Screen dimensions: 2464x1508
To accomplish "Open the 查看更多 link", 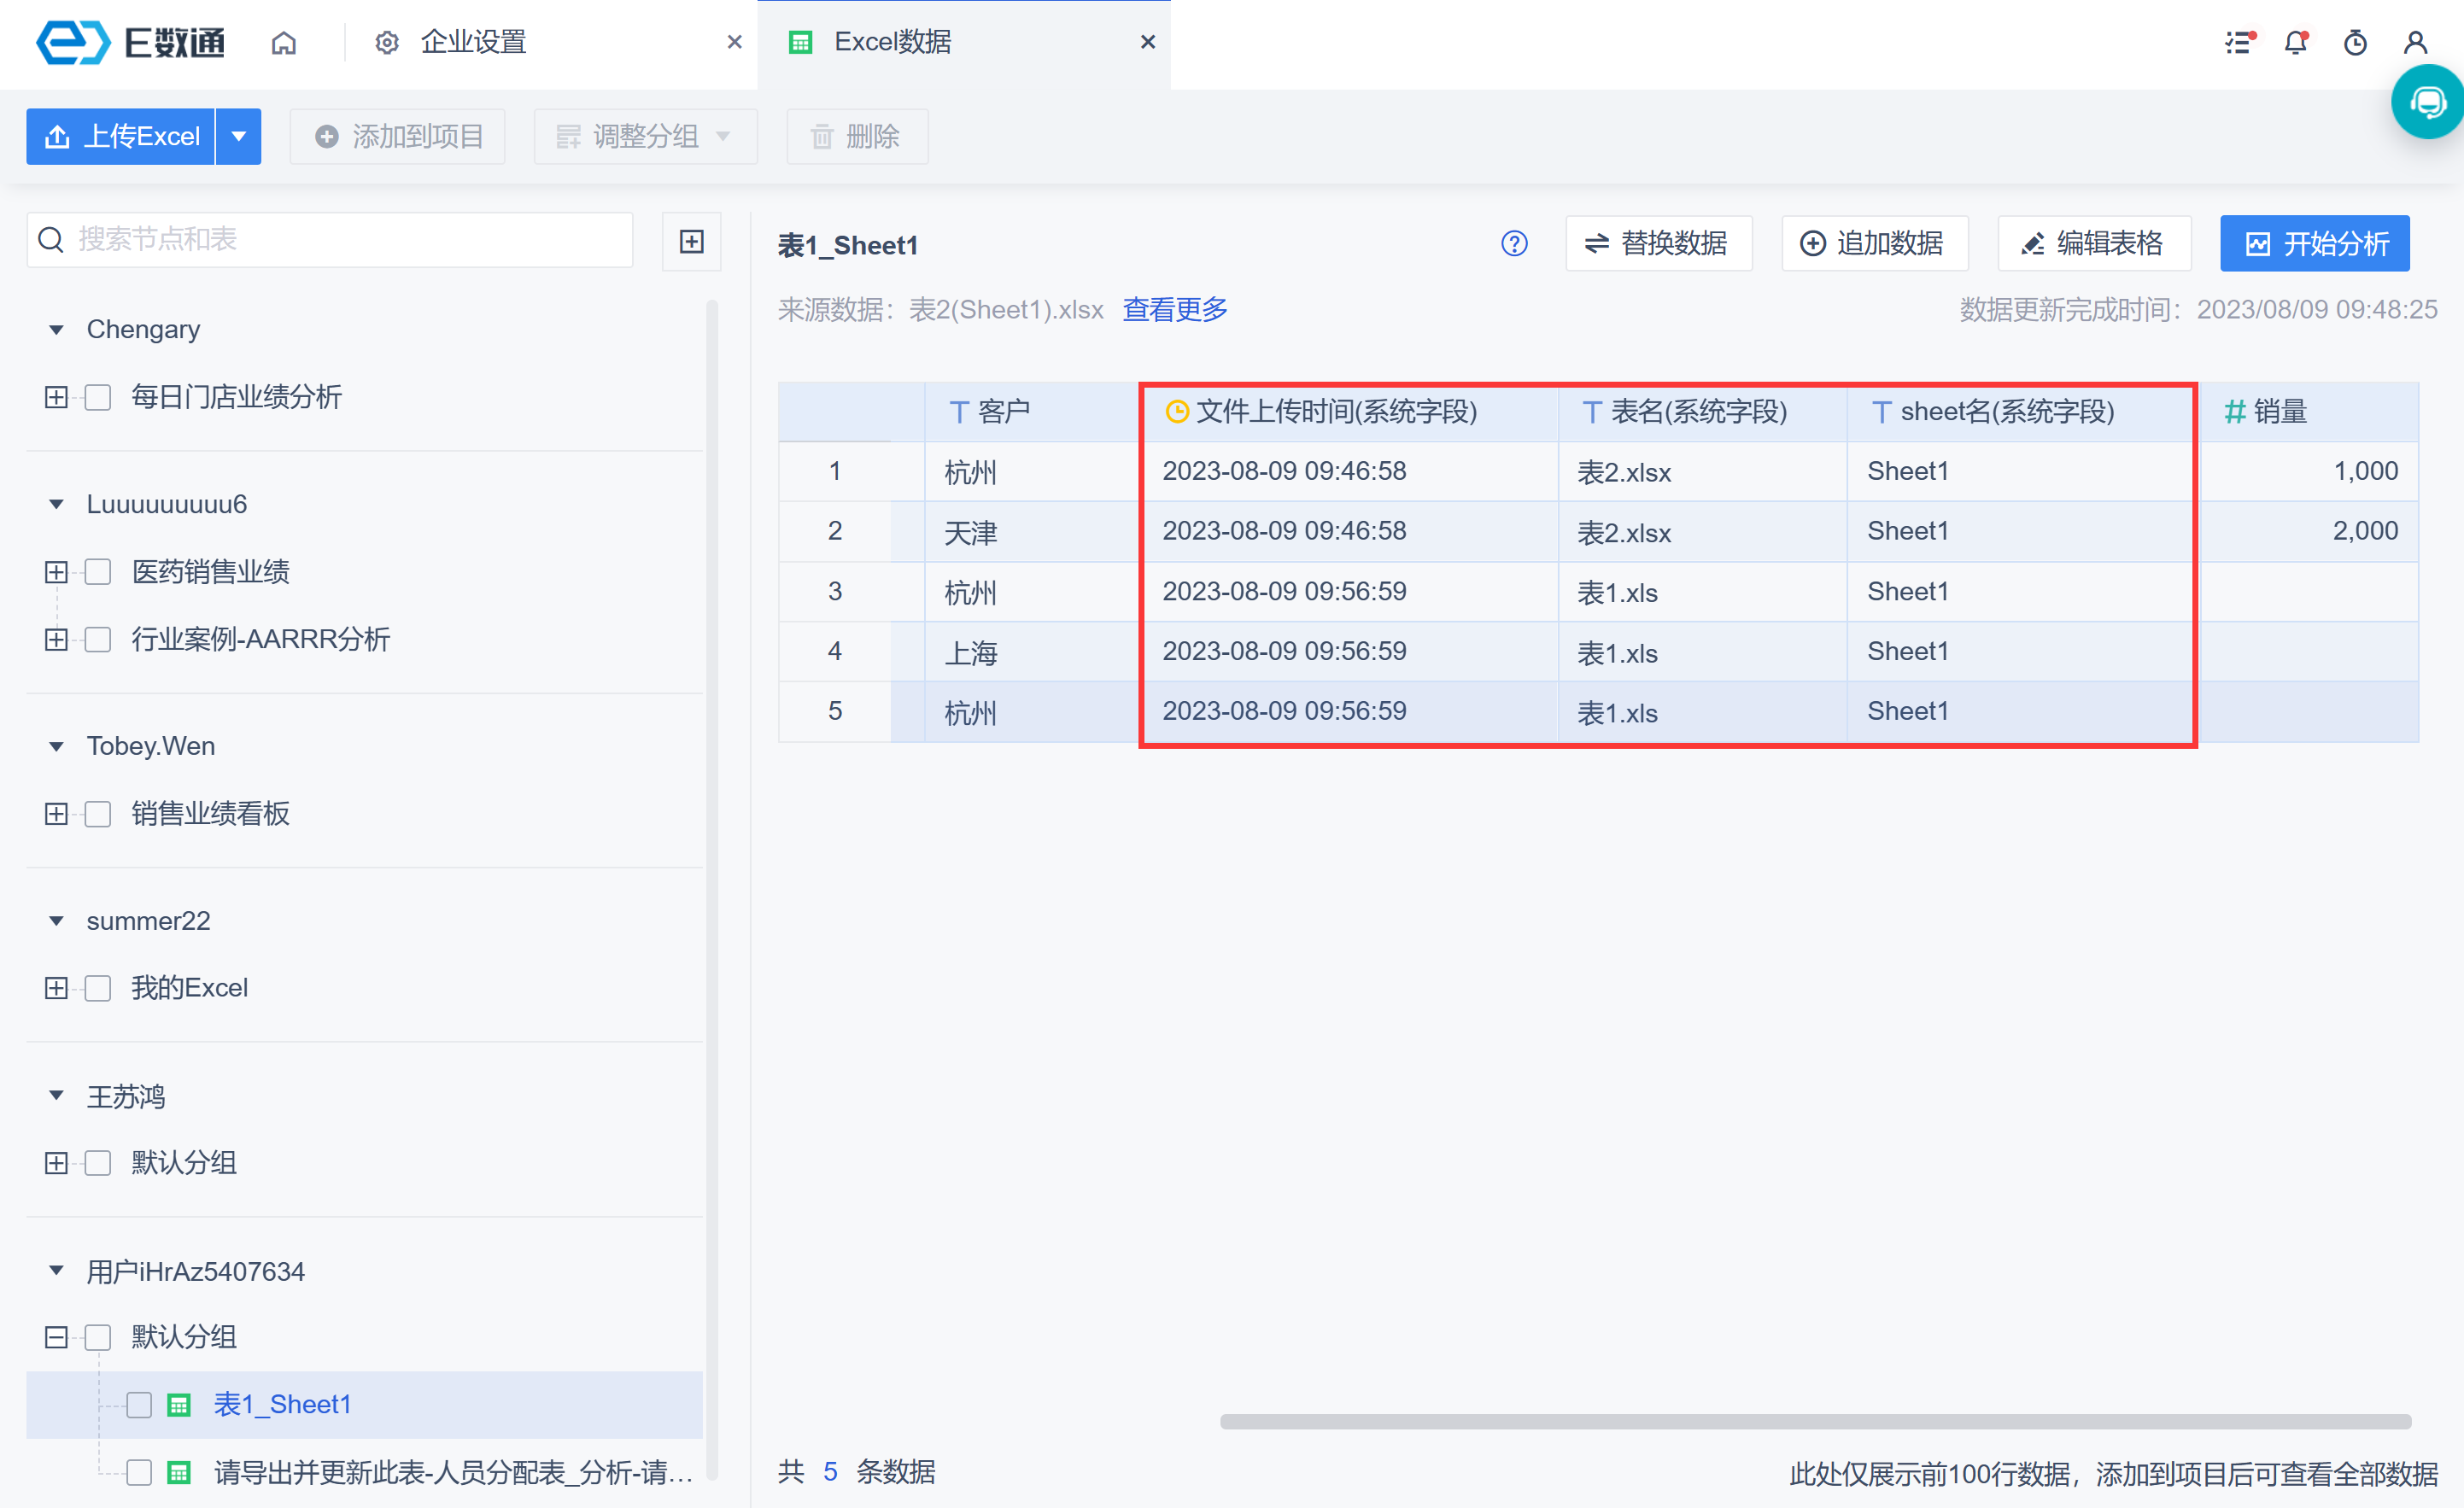I will click(1175, 309).
